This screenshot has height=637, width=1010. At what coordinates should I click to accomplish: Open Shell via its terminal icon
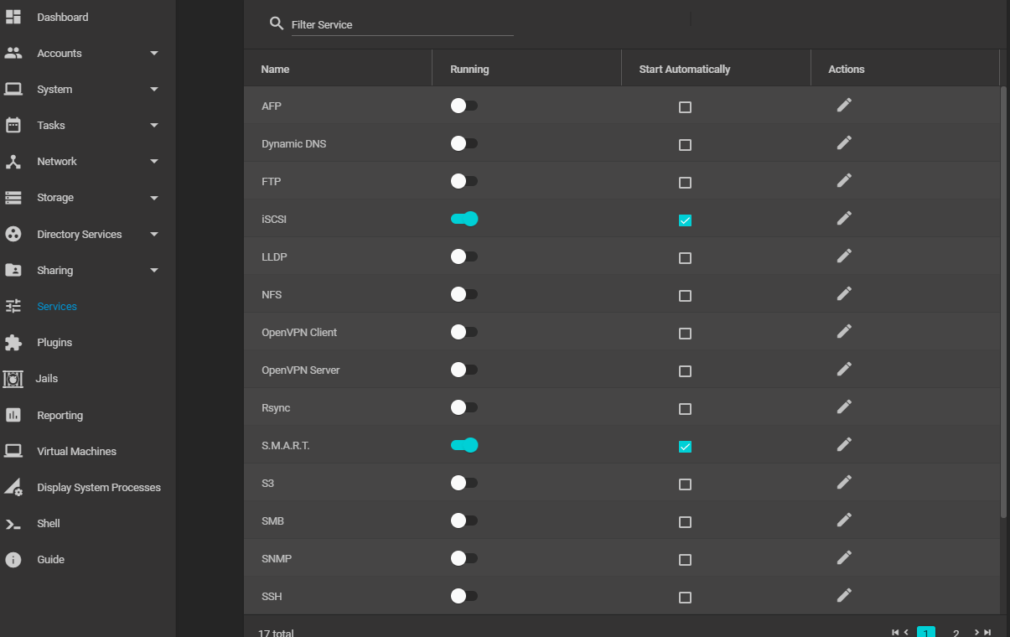click(x=13, y=524)
